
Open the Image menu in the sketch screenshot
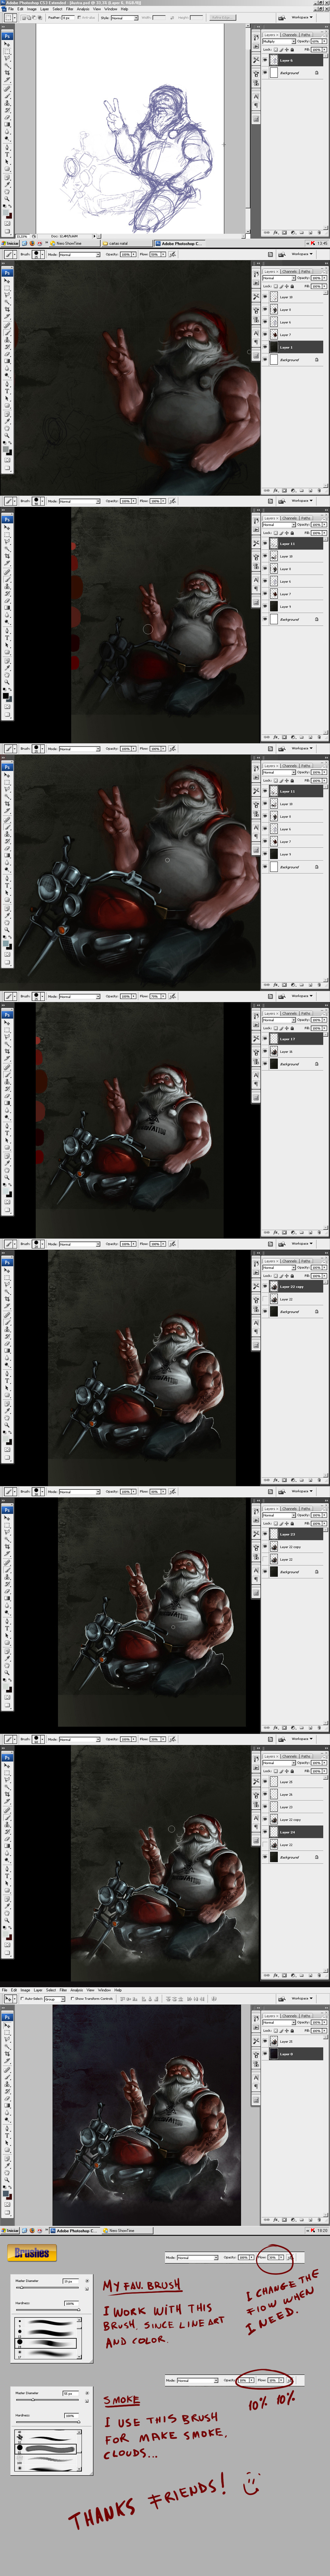tap(32, 9)
